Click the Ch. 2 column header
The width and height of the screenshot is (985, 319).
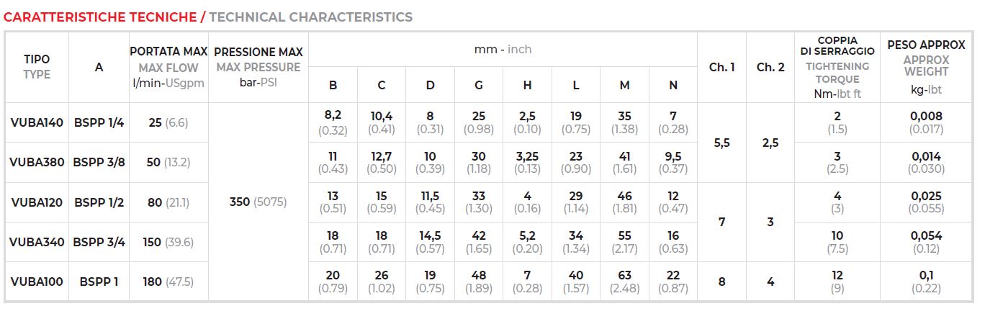[770, 67]
